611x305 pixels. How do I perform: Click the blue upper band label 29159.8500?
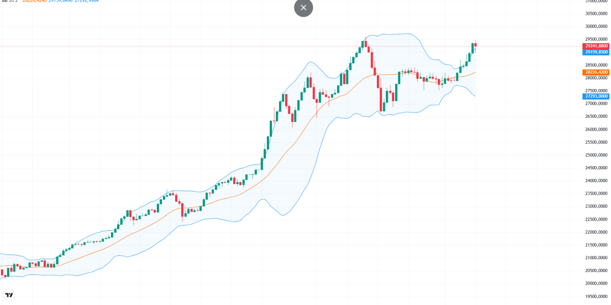(596, 52)
